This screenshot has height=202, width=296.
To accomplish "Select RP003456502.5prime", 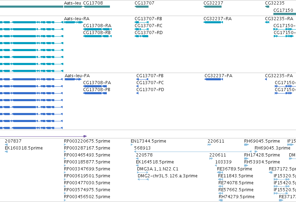I will (x=65, y=200).
